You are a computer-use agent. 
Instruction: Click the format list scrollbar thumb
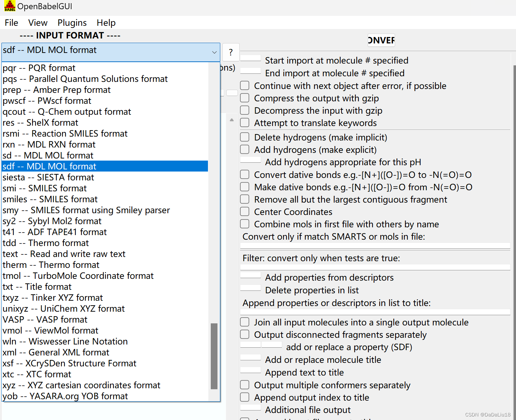tap(214, 356)
